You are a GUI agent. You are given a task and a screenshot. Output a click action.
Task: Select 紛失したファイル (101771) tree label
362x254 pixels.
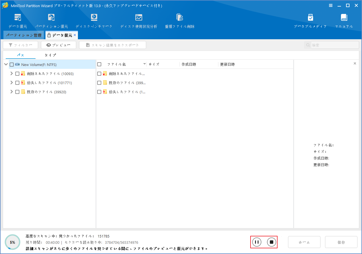click(49, 83)
